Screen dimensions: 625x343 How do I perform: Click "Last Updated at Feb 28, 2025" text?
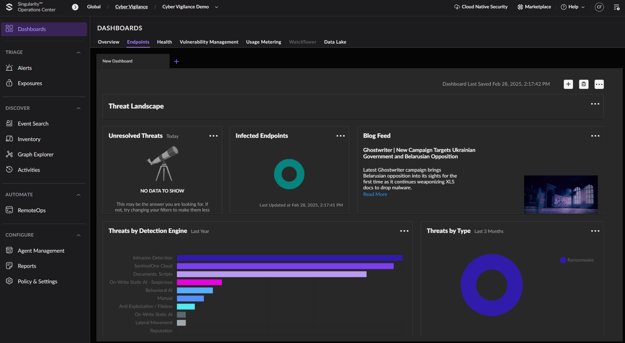point(301,205)
